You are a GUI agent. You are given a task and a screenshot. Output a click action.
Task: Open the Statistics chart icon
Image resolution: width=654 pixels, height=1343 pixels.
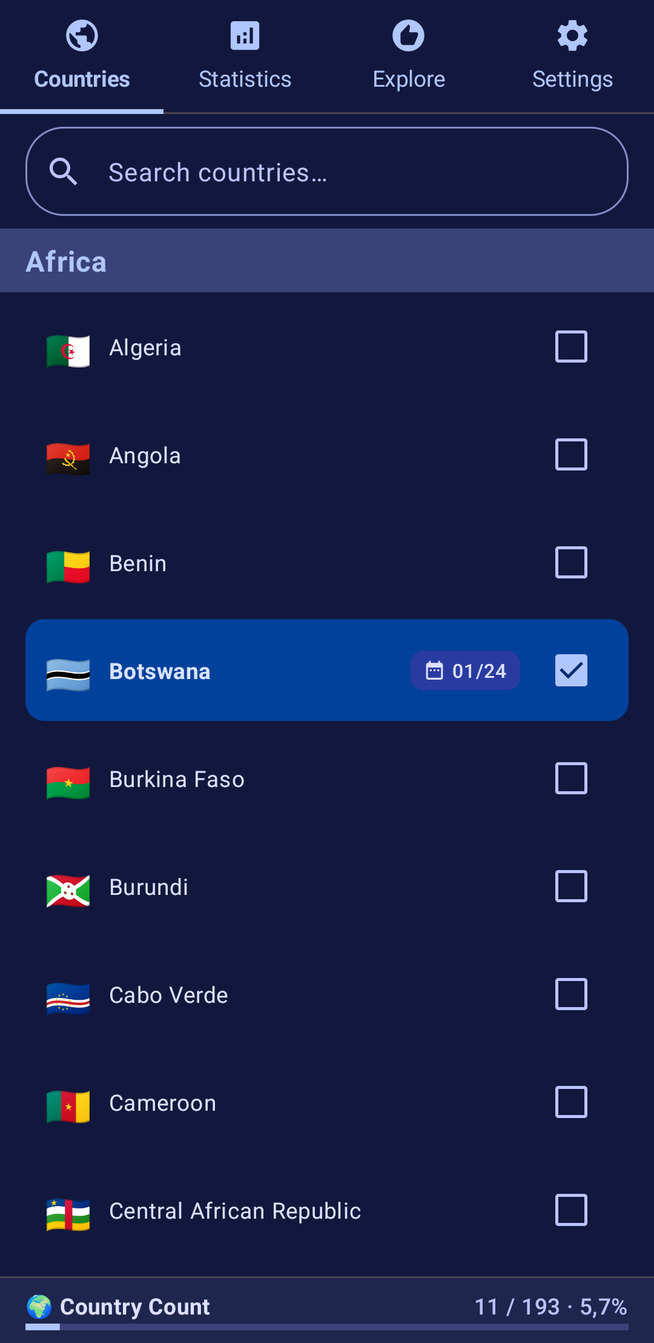pyautogui.click(x=245, y=36)
